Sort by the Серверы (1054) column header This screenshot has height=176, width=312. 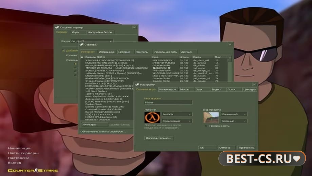pos(118,57)
